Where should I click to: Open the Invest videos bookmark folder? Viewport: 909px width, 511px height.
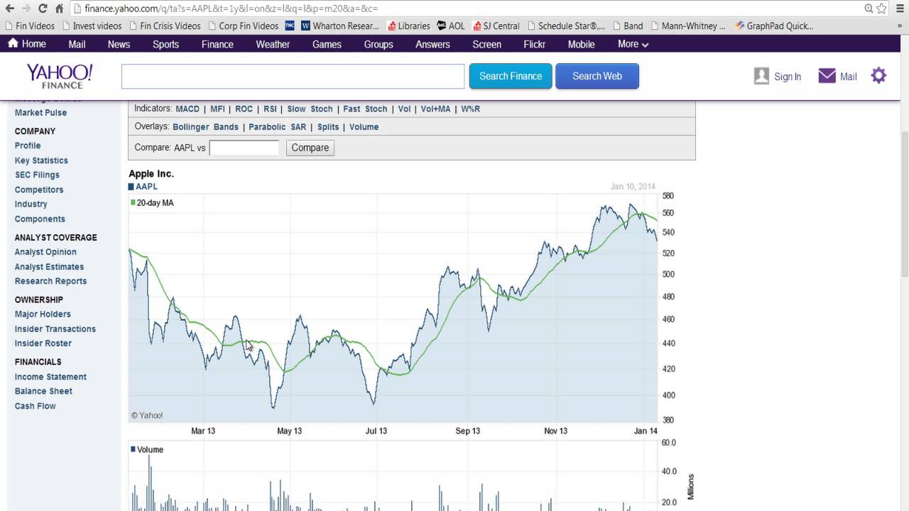pyautogui.click(x=92, y=26)
